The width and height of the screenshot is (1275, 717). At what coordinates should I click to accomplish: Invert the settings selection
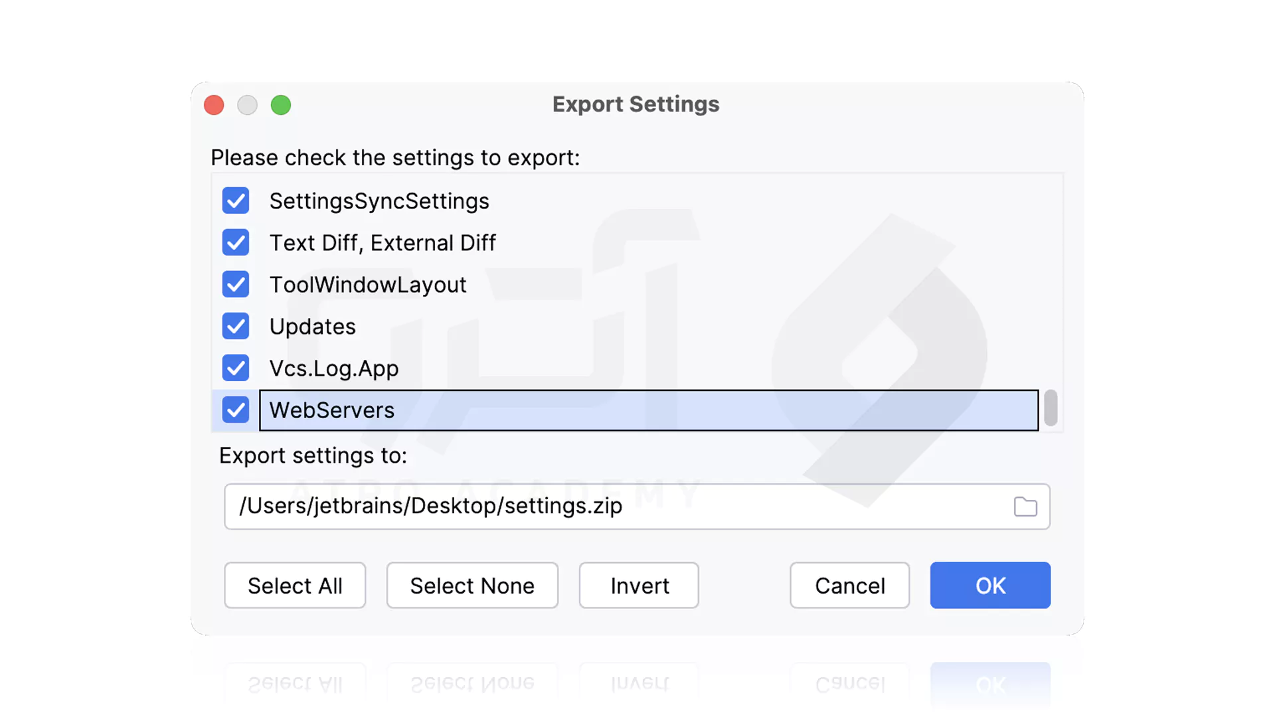[639, 586]
